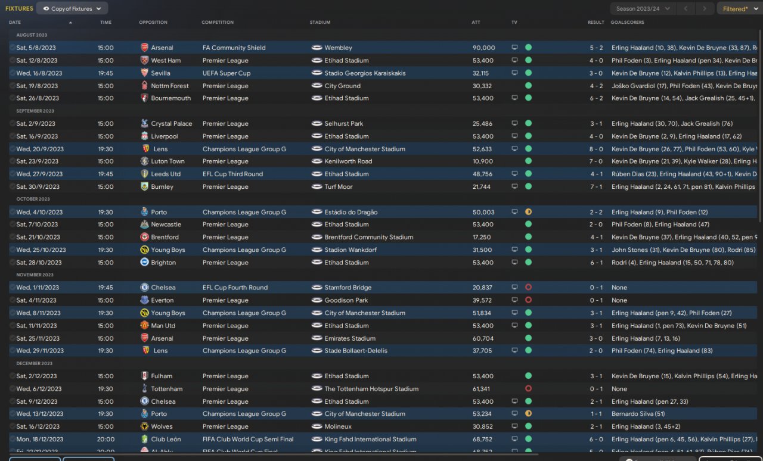
Task: Click the view eye icon next to Copy of Fixtures
Action: 46,9
